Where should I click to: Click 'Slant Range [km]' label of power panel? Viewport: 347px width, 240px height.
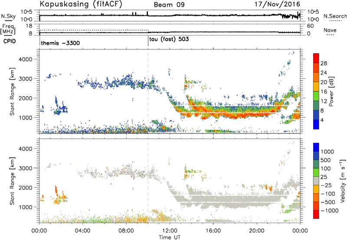(x=12, y=91)
